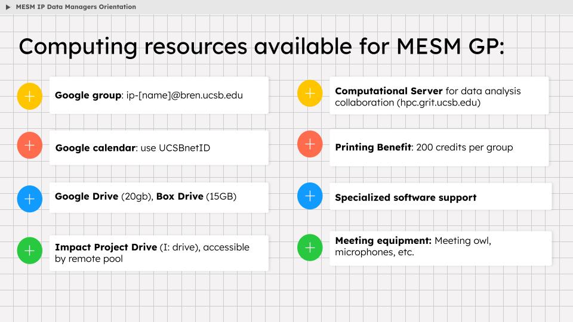This screenshot has width=573, height=322.
Task: Open the Meeting equipment card
Action: [x=440, y=248]
